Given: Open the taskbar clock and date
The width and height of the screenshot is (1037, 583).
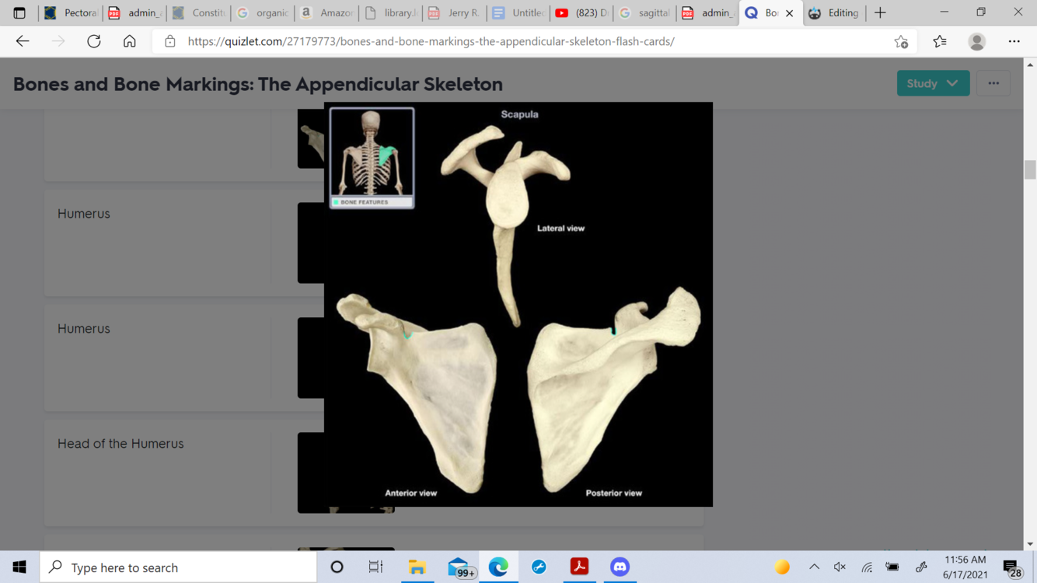Looking at the screenshot, I should point(965,567).
